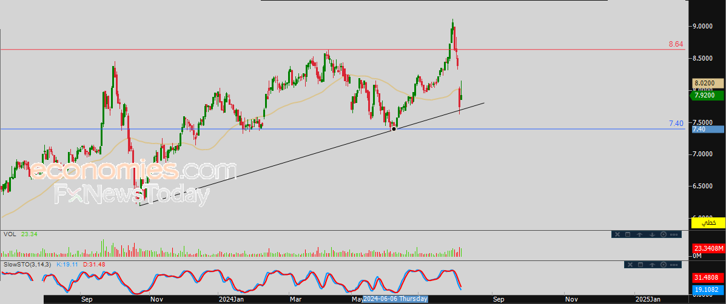The height and width of the screenshot is (304, 726).
Task: Click the 7.0000 price axis label
Action: [x=704, y=154]
